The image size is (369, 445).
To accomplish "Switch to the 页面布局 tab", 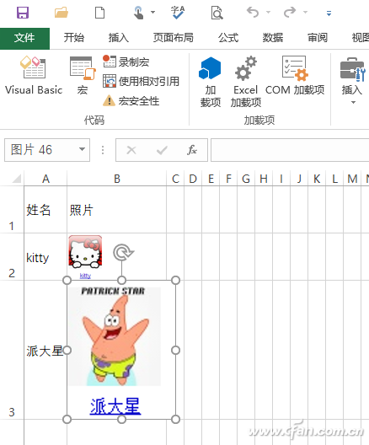I will (x=173, y=38).
